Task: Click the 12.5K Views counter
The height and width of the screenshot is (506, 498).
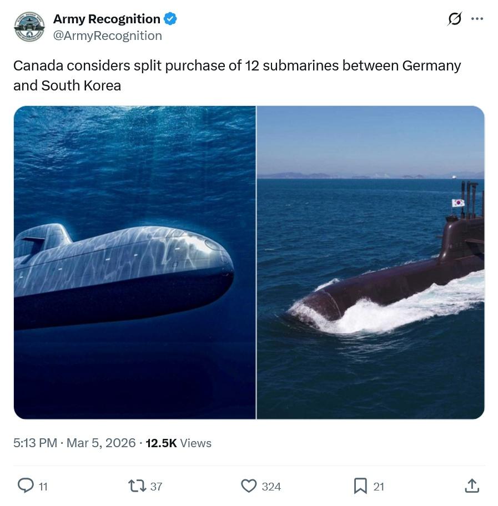Action: coord(178,443)
